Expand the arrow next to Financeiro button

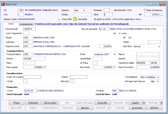coord(127,103)
